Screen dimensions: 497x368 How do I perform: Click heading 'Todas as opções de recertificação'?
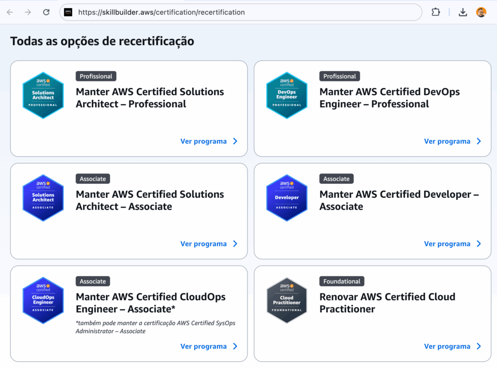point(102,42)
